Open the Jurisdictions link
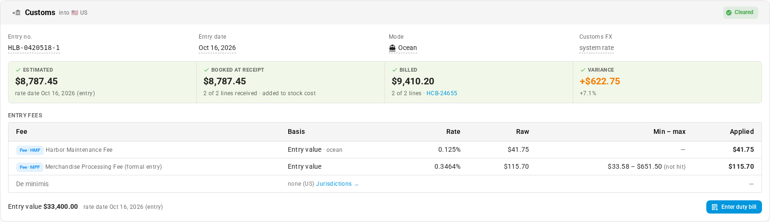The width and height of the screenshot is (770, 222). click(337, 184)
